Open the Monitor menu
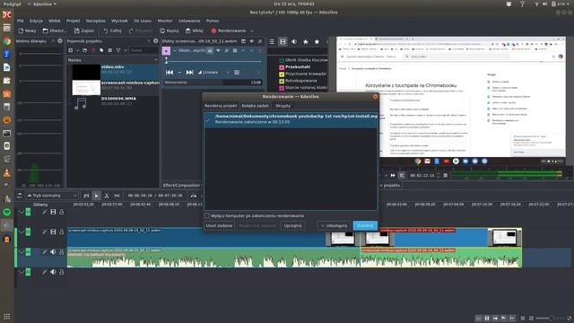Image resolution: width=574 pixels, height=323 pixels. [165, 21]
